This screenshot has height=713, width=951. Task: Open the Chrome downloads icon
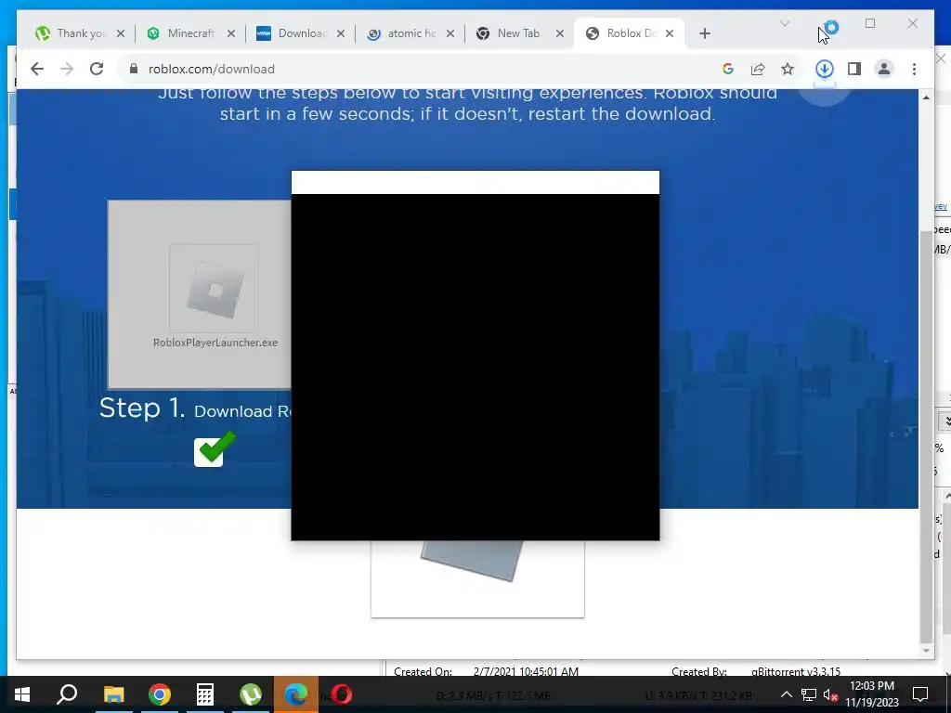click(x=825, y=69)
